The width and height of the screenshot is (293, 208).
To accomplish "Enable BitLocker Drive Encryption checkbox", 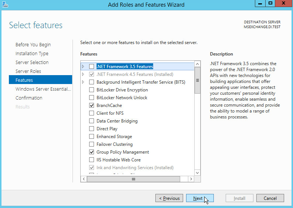I will tap(91, 90).
